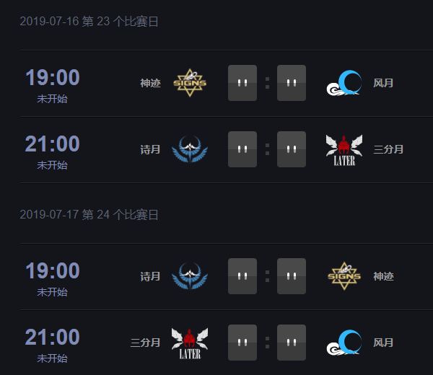This screenshot has width=433, height=375.
Task: Click the 19:00 time of the 07-16 match
Action: 53,77
